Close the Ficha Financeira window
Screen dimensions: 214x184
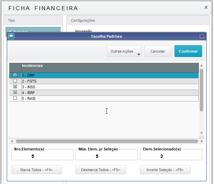pos(206,7)
